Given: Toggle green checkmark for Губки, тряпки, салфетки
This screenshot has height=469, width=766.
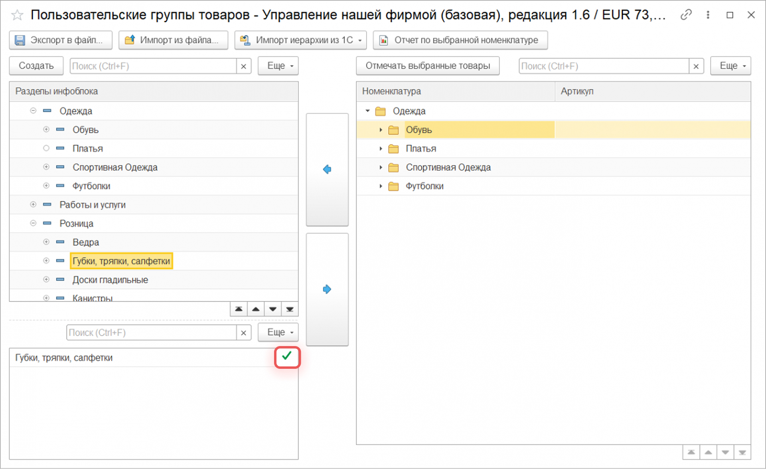Looking at the screenshot, I should coord(287,356).
